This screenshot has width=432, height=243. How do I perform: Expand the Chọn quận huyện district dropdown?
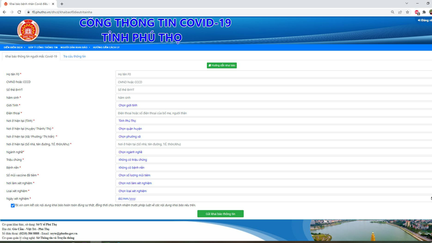(273, 129)
